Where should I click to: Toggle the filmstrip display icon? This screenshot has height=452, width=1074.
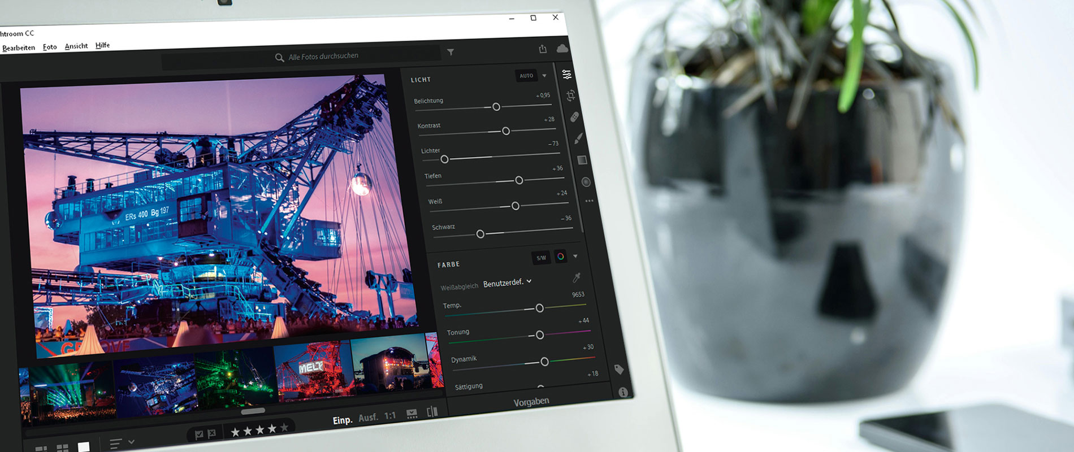pos(412,414)
